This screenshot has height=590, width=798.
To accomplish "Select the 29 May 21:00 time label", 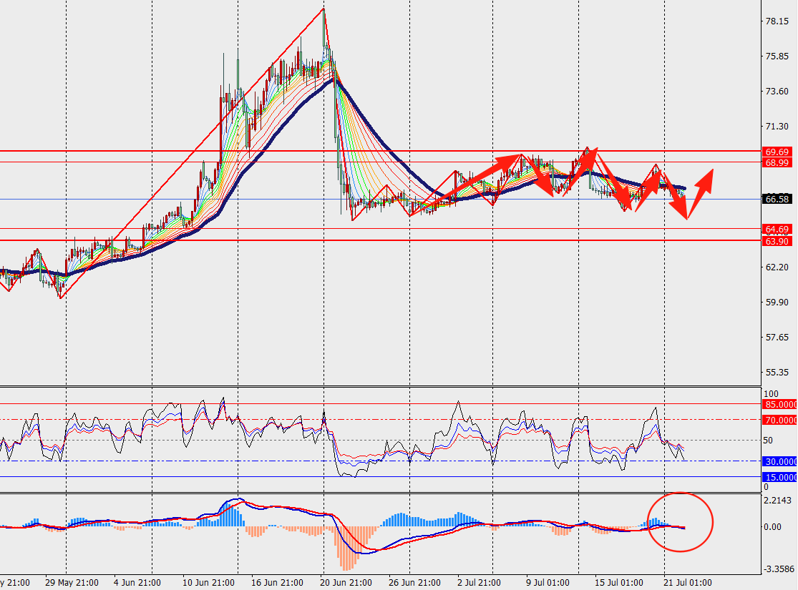I will [x=72, y=583].
